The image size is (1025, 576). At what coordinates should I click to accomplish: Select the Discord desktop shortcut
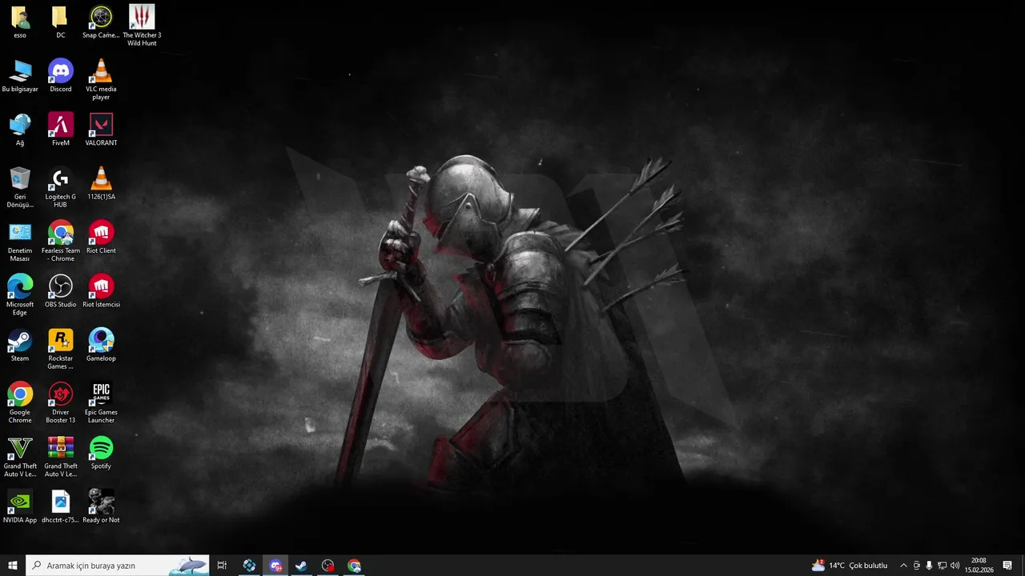coord(60,76)
